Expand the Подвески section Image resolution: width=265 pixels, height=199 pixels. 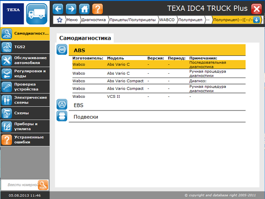tap(157, 117)
